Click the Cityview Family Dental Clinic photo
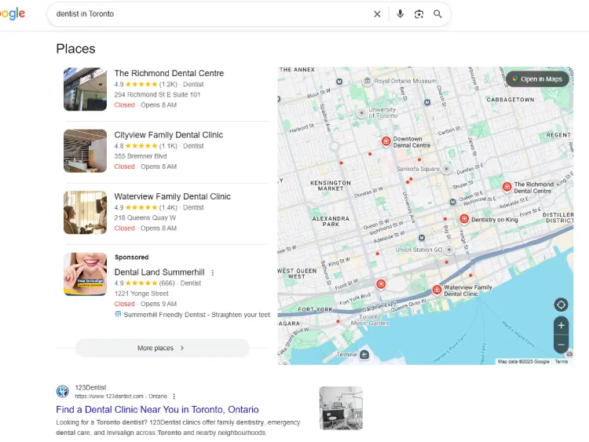589x442 pixels. (86, 151)
